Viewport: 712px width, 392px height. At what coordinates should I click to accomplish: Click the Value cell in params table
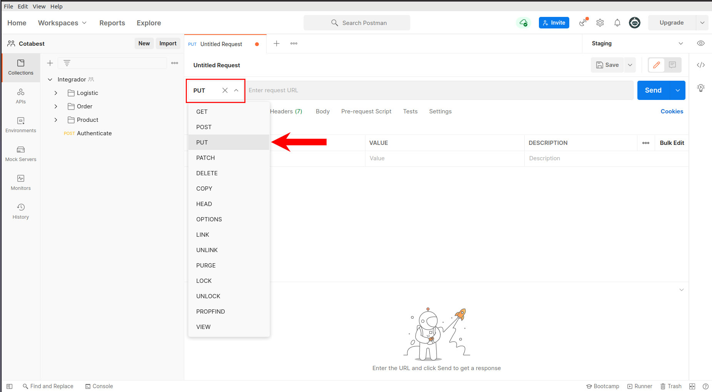click(x=445, y=158)
